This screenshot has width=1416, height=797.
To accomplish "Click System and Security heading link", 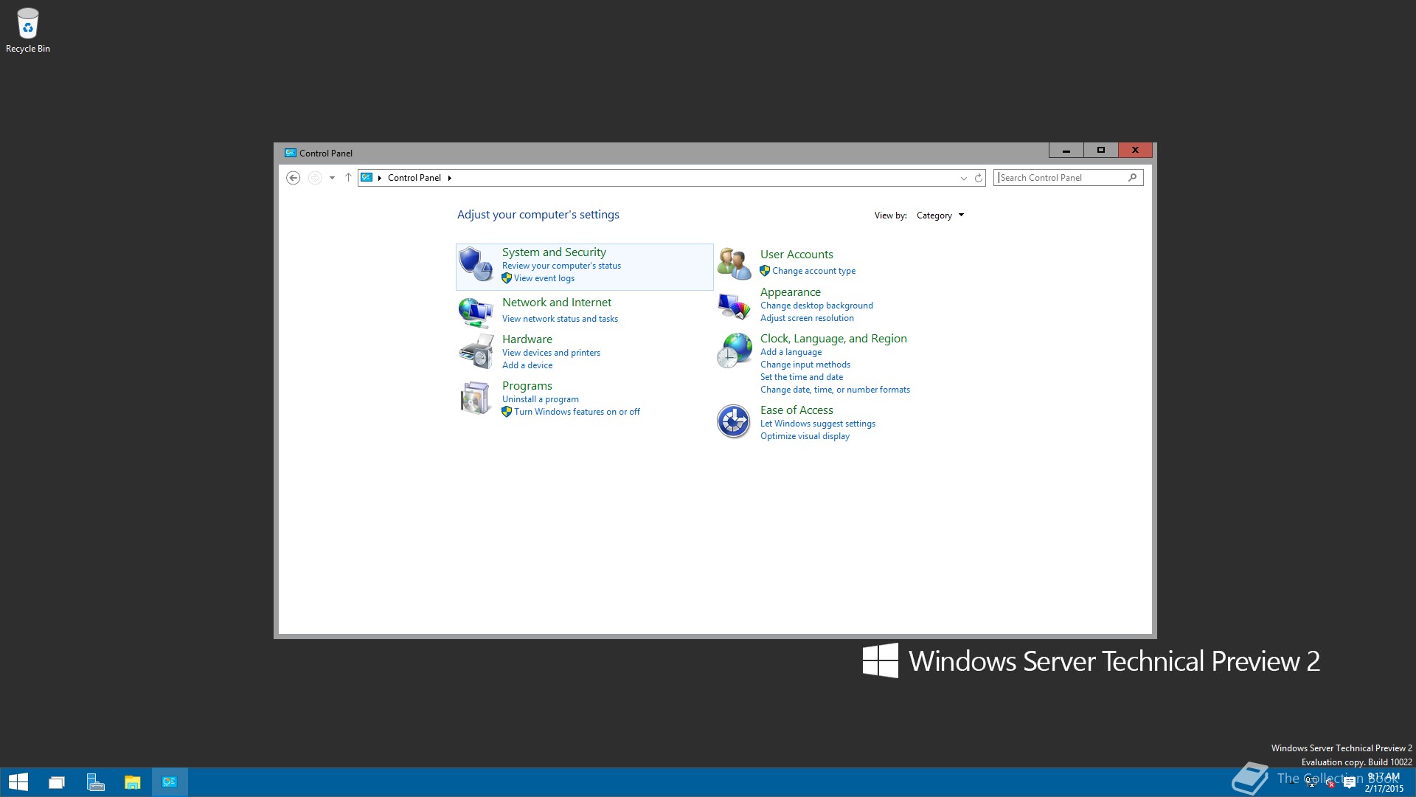I will (554, 252).
